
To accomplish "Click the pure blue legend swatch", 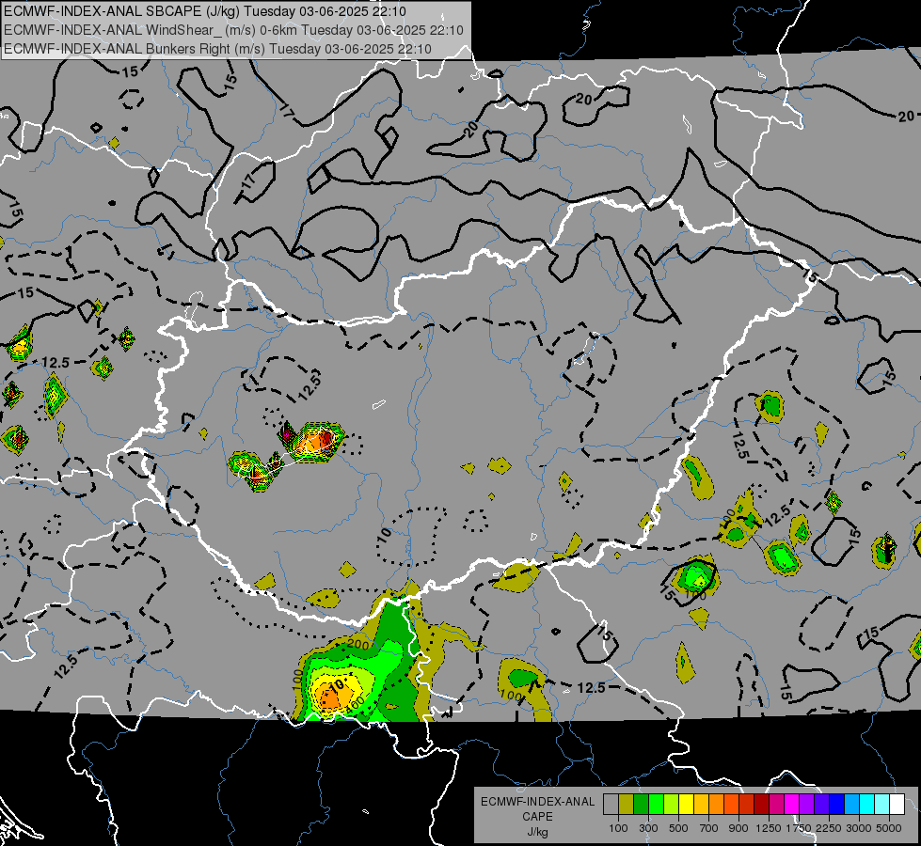I will [837, 805].
